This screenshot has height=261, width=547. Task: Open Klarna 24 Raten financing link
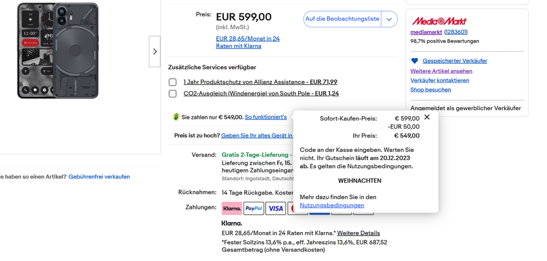pos(248,42)
